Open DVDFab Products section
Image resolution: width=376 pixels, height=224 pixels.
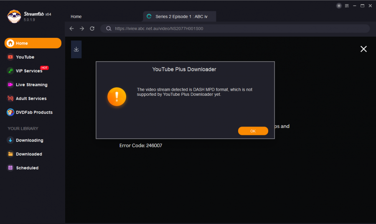(x=34, y=112)
